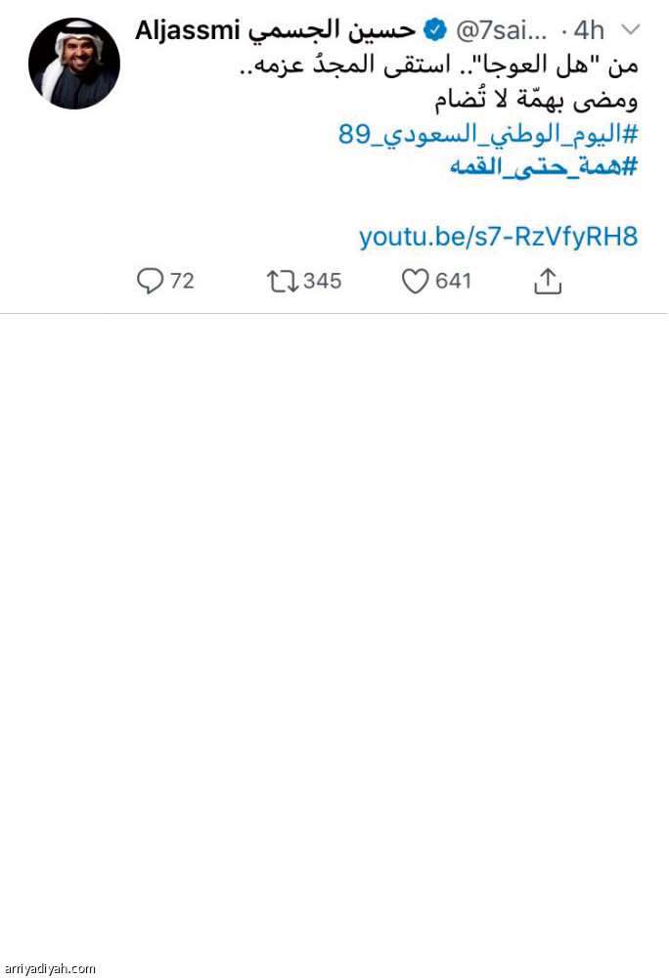669x978 pixels.
Task: Click Hussain Aljassmi's profile picture
Action: coord(73,62)
